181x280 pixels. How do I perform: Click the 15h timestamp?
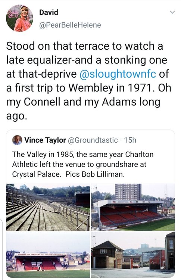(130, 140)
